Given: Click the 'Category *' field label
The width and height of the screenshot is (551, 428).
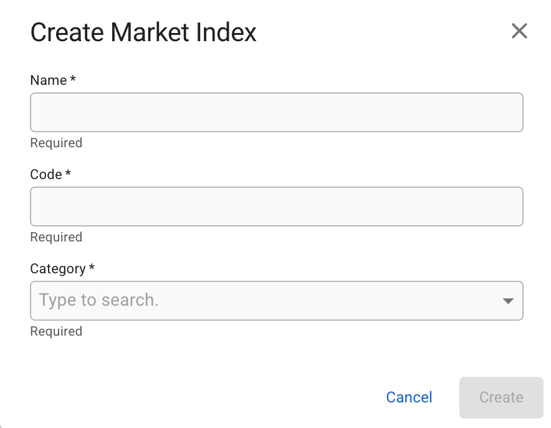Looking at the screenshot, I should coord(58,269).
